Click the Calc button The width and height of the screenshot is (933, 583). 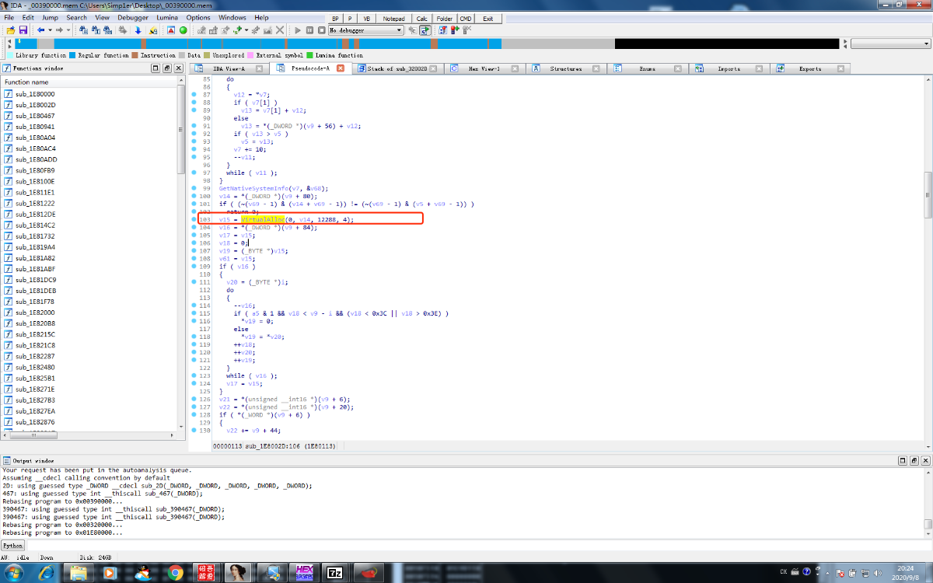click(421, 18)
